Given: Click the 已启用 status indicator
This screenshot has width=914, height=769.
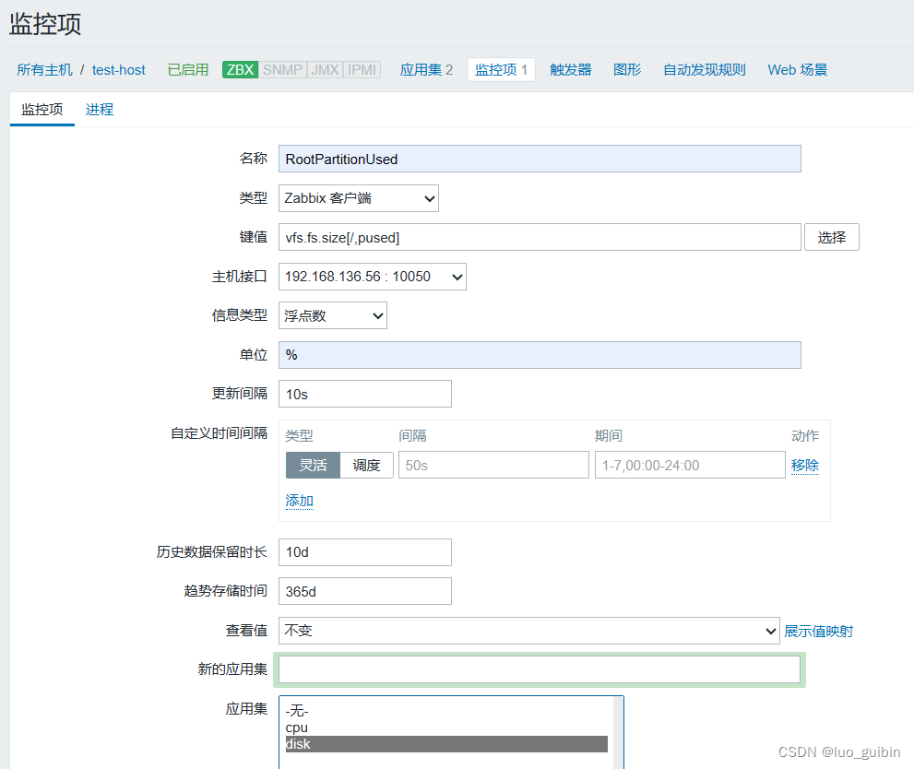Looking at the screenshot, I should pyautogui.click(x=187, y=69).
